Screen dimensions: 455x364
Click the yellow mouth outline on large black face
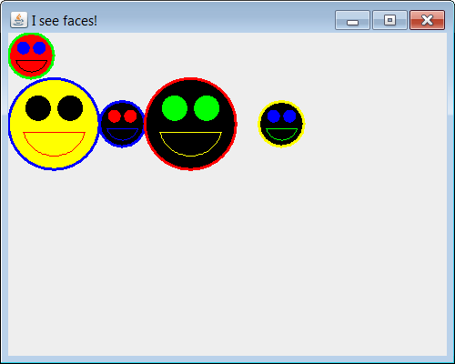pos(191,144)
